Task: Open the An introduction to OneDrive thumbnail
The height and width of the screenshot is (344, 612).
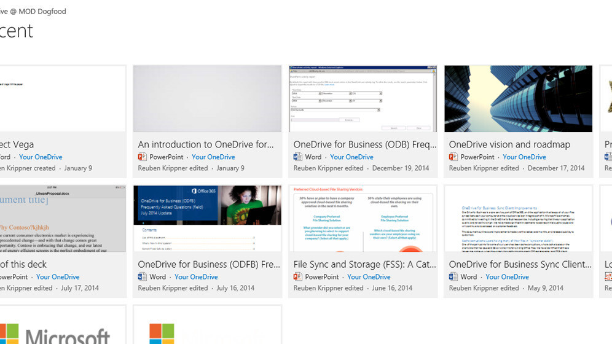Action: (x=207, y=99)
